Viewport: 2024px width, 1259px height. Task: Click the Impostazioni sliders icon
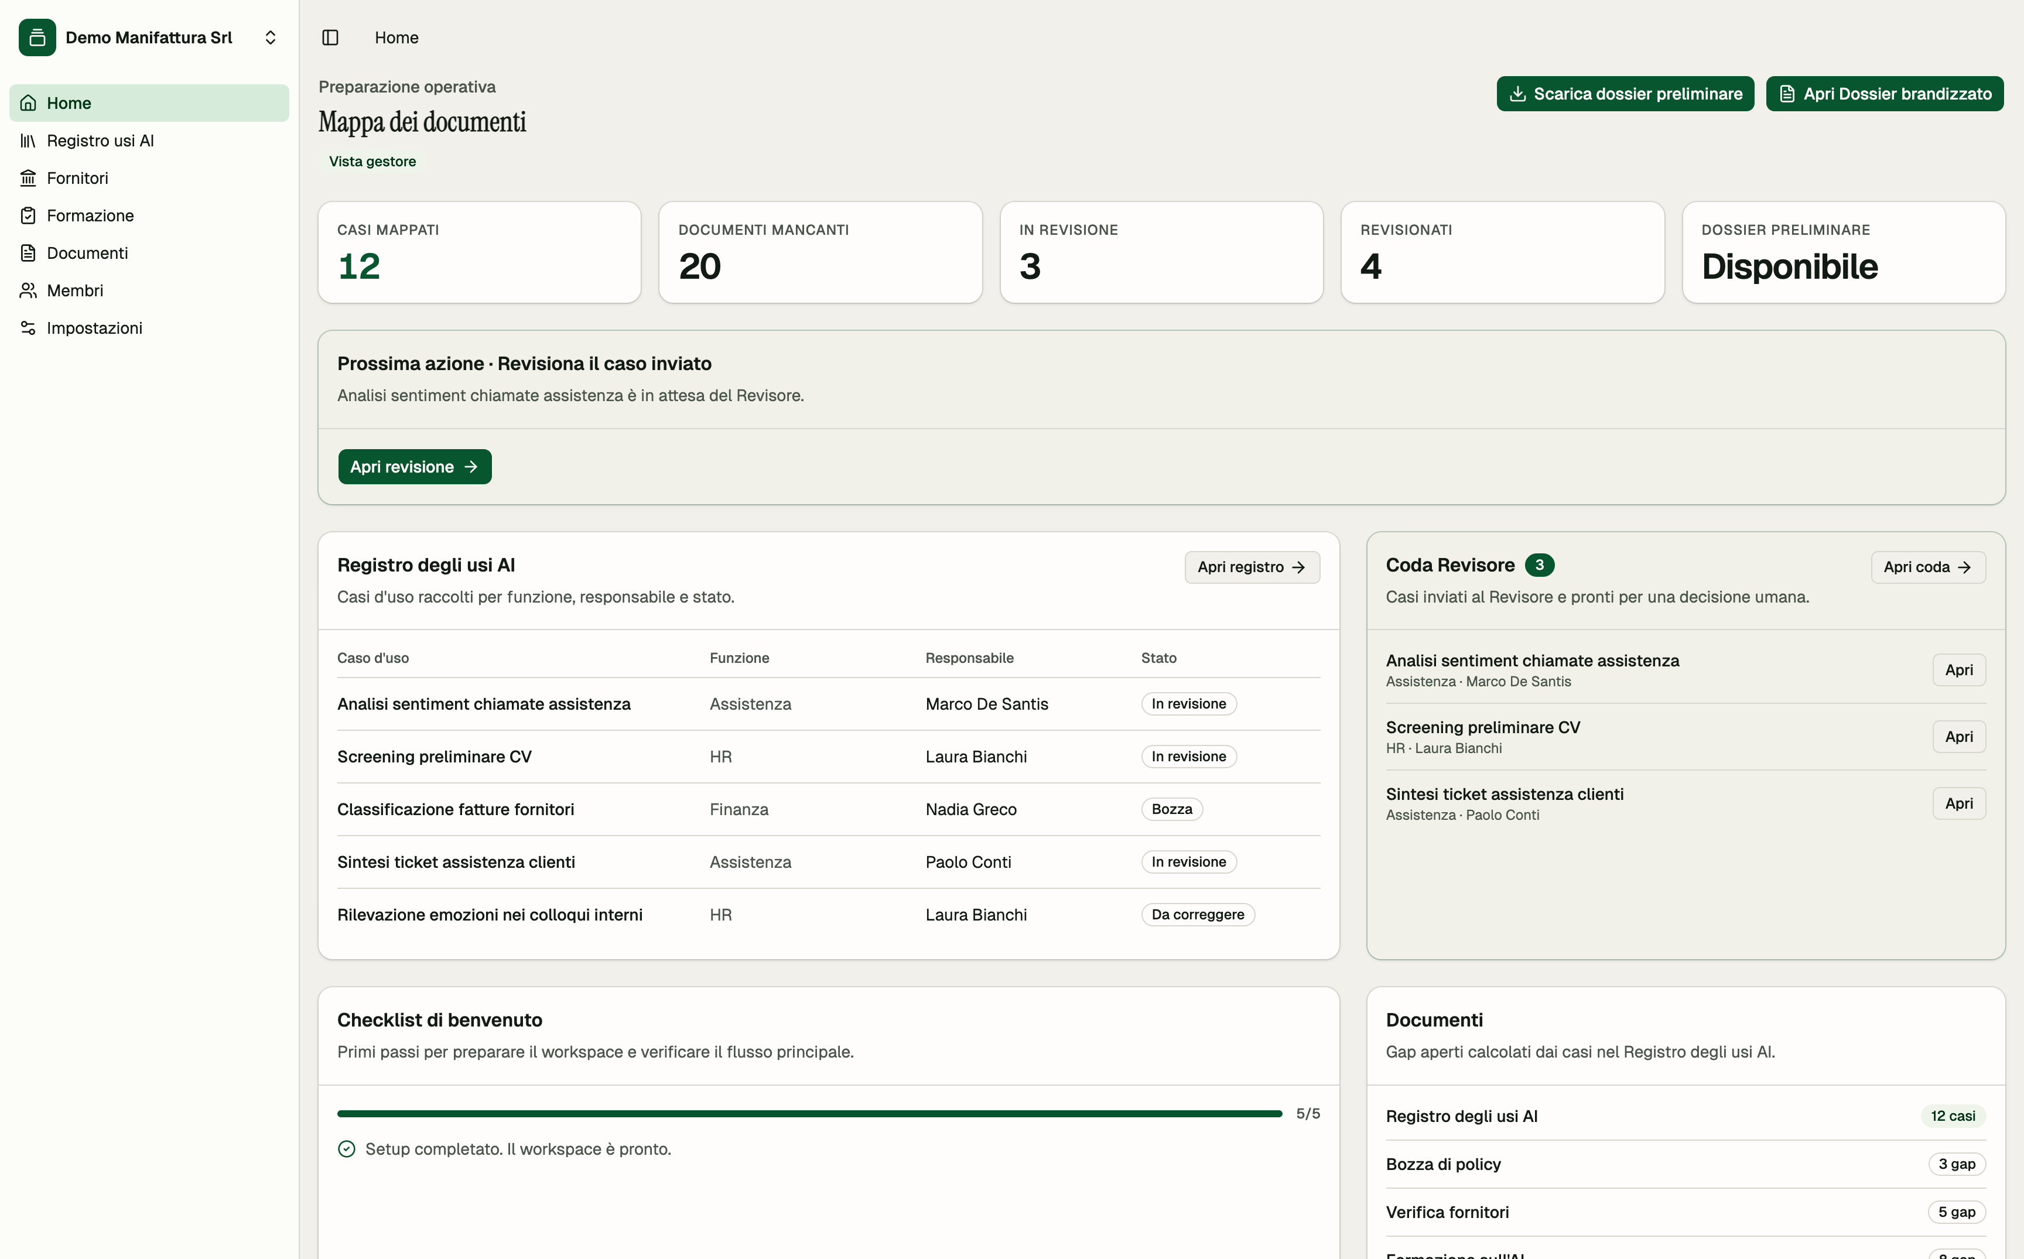[28, 328]
